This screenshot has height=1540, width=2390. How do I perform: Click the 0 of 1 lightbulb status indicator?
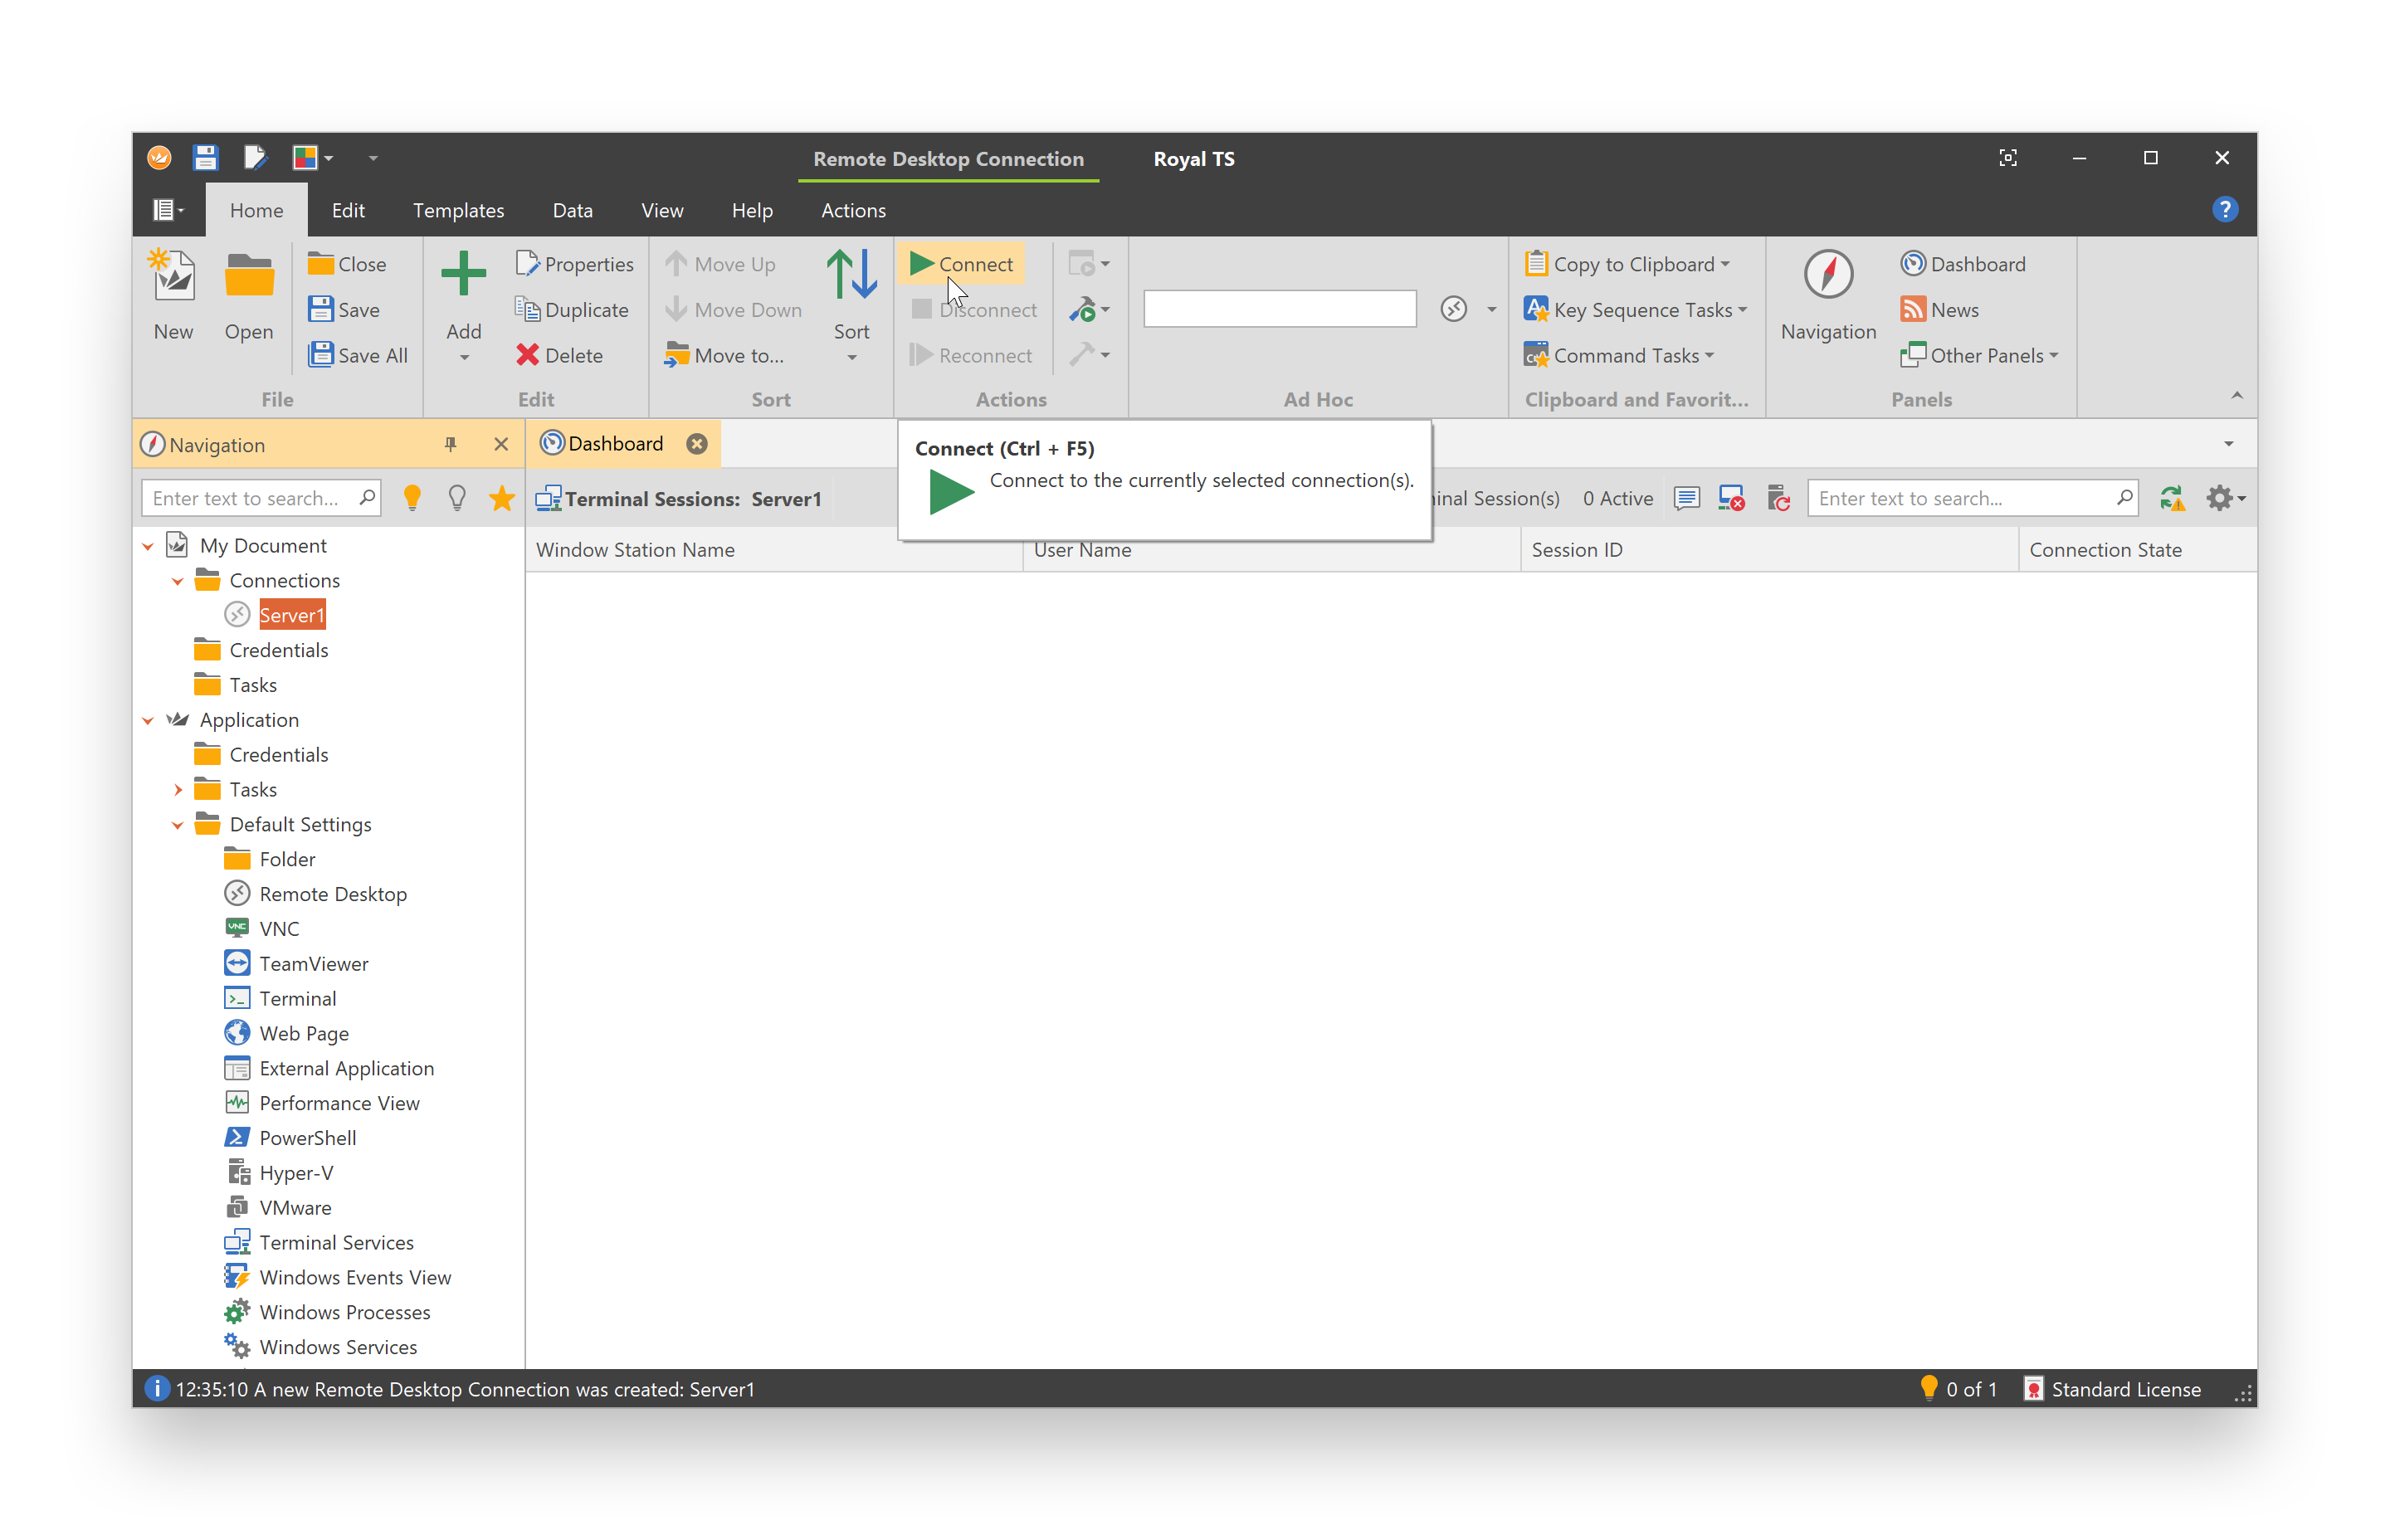(1958, 1389)
